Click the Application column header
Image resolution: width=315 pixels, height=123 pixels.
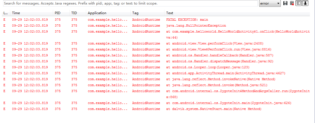coord(108,13)
